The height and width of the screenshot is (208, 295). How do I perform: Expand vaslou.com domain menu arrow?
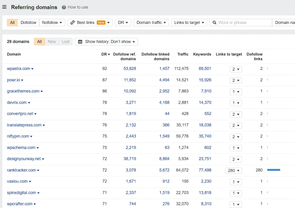30,182
